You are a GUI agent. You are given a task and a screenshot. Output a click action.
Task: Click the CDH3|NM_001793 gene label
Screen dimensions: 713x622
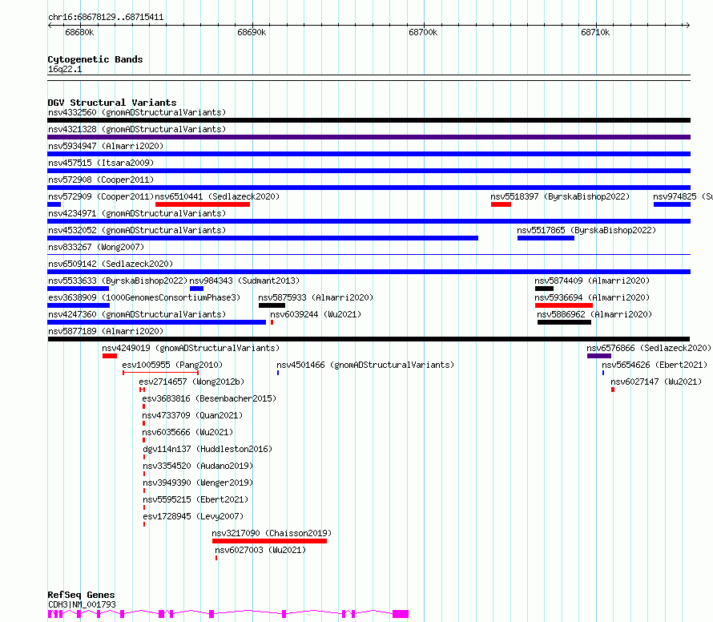click(x=82, y=604)
